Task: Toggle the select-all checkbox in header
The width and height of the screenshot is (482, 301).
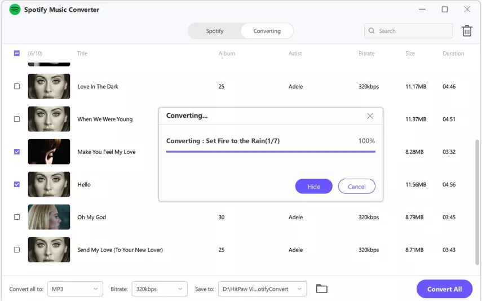Action: click(x=17, y=54)
